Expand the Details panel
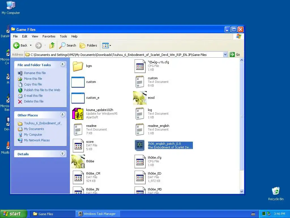The height and width of the screenshot is (218, 290). tap(62, 154)
